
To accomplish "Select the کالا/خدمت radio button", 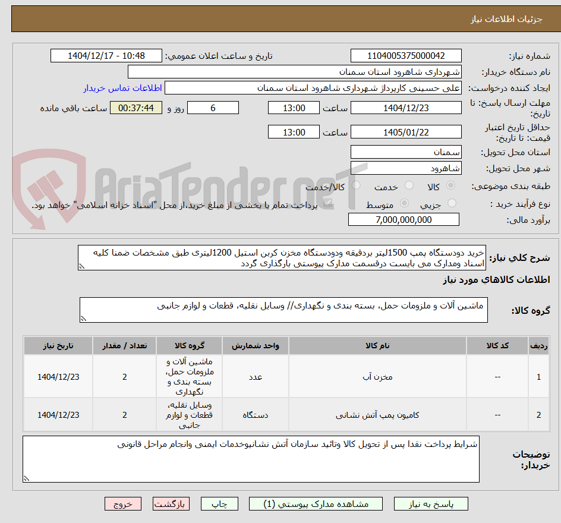I will point(356,185).
